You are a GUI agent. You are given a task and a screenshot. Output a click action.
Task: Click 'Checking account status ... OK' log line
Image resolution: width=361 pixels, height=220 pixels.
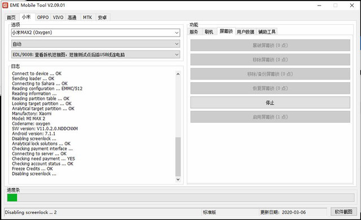point(43,164)
